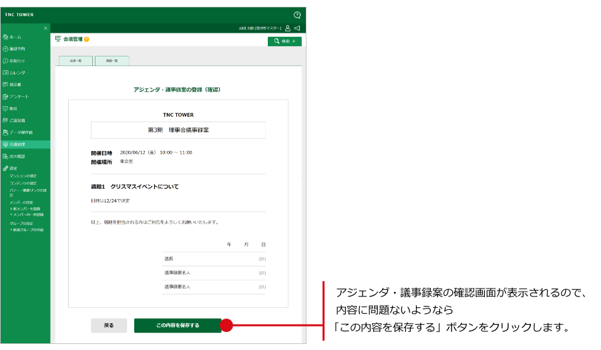The height and width of the screenshot is (350, 601).
Task: Click the yellow help icon beside 会議管理
Action: [x=87, y=39]
